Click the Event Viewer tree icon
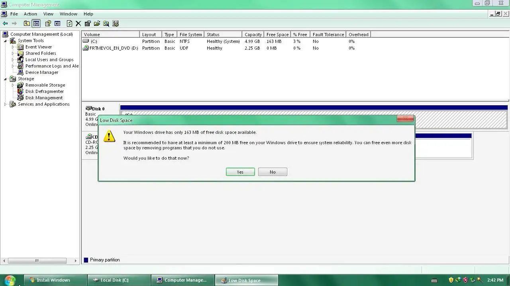 tap(20, 47)
